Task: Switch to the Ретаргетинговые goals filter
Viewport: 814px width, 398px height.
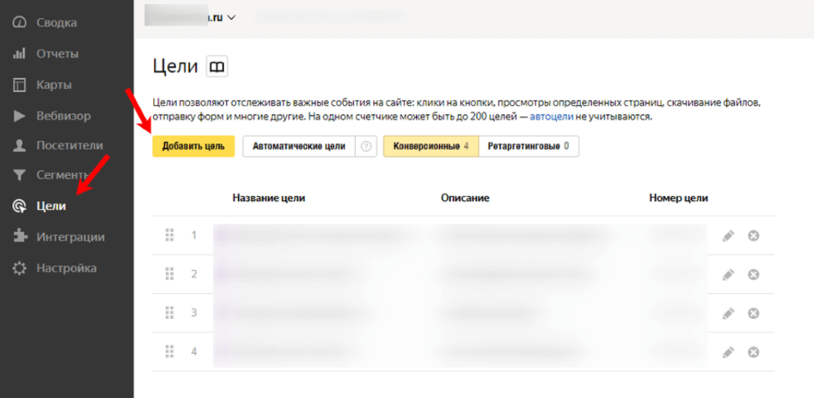Action: click(x=528, y=147)
